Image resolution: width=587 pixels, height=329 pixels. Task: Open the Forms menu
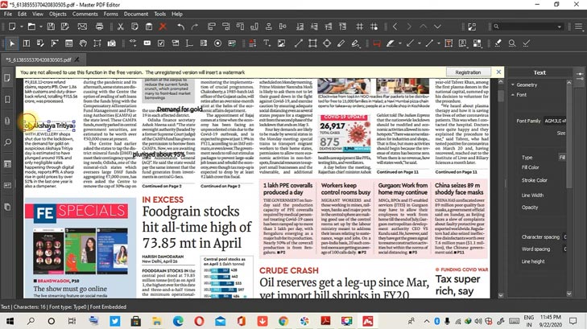click(x=111, y=14)
